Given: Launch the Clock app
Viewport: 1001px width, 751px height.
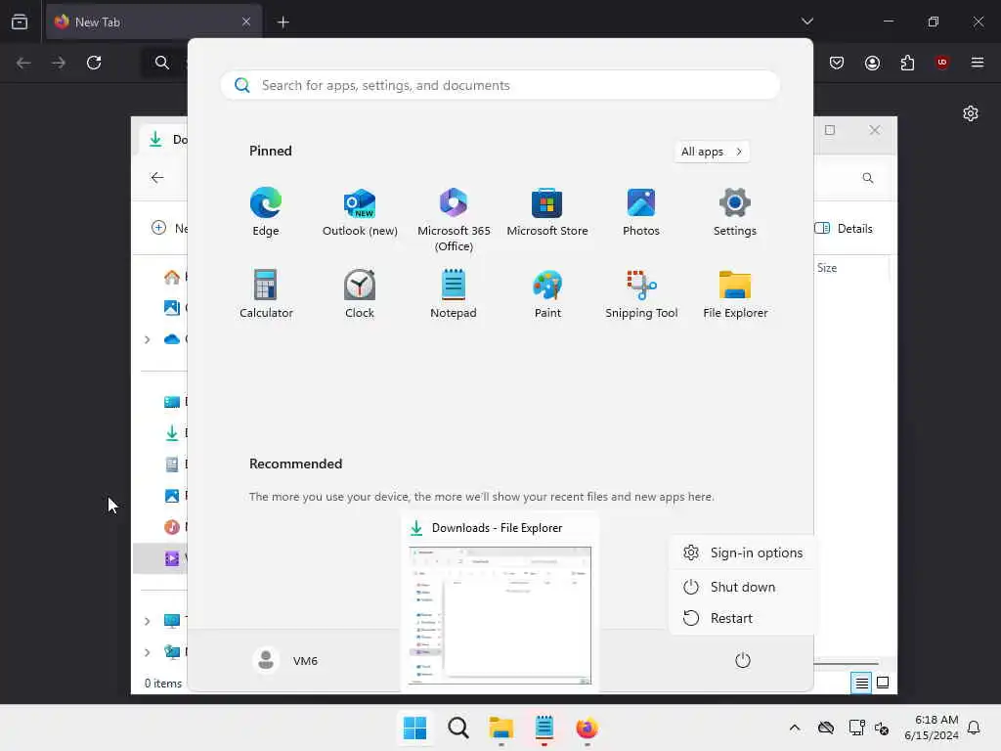Looking at the screenshot, I should point(360,293).
